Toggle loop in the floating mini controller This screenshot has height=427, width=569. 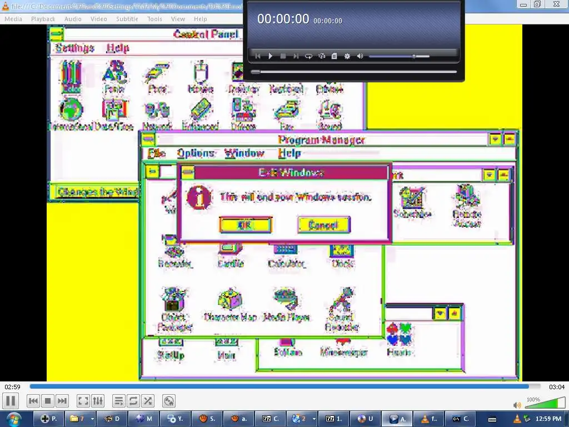point(308,56)
